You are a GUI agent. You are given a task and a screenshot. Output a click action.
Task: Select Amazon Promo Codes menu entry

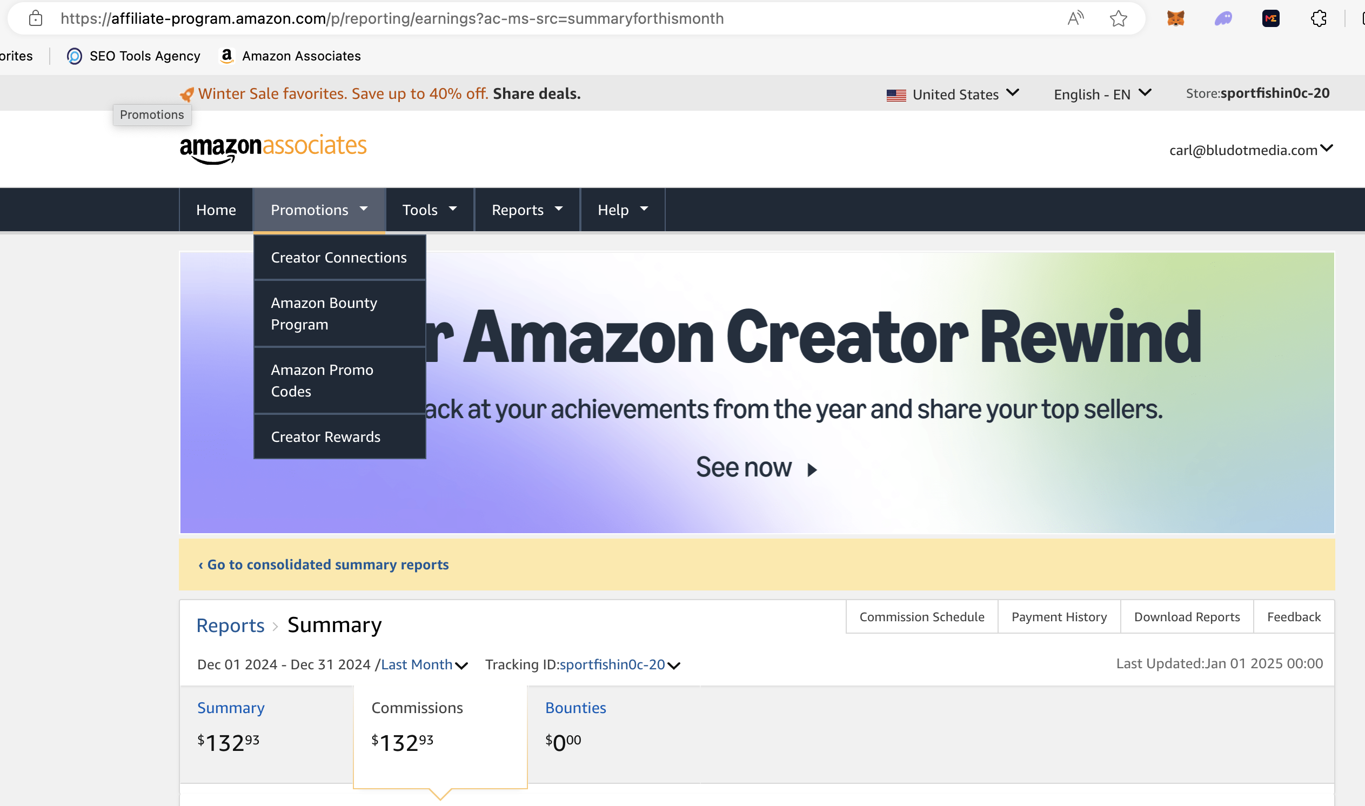339,380
